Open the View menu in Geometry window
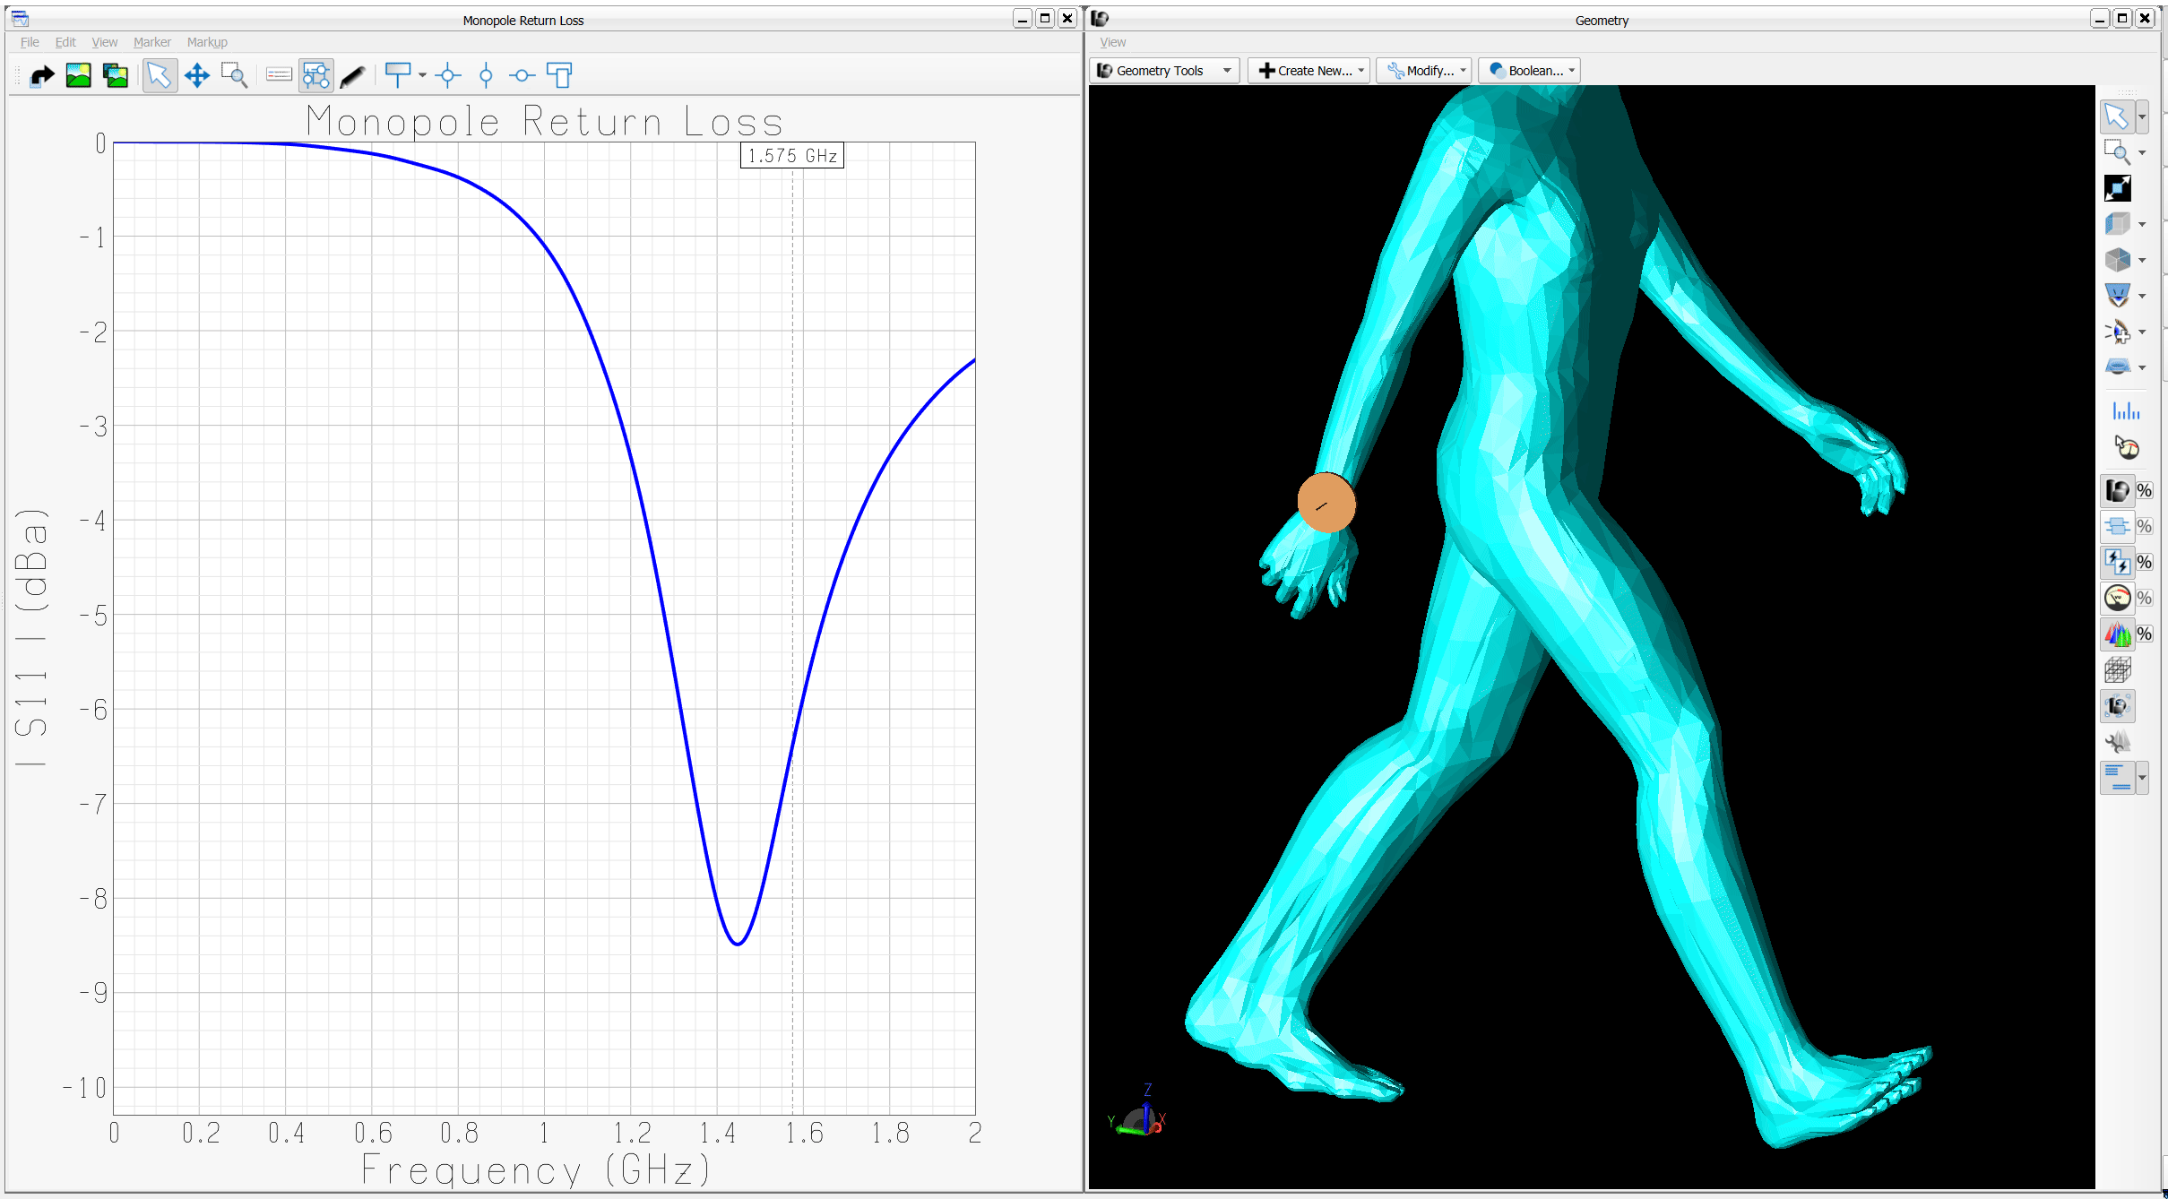This screenshot has width=2168, height=1199. [1113, 42]
